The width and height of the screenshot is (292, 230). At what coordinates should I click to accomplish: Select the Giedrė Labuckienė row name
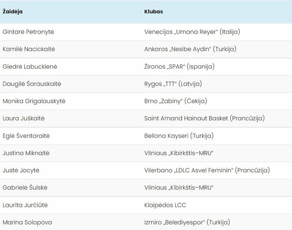[30, 67]
